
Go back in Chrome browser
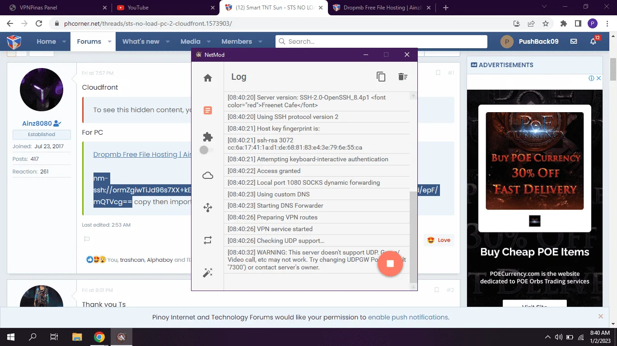(x=10, y=23)
